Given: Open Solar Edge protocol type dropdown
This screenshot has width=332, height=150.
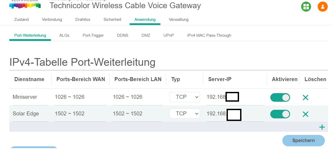Looking at the screenshot, I should [x=185, y=114].
